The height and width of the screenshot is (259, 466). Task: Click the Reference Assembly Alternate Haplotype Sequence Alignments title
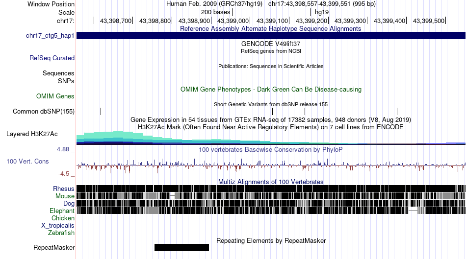(271, 29)
